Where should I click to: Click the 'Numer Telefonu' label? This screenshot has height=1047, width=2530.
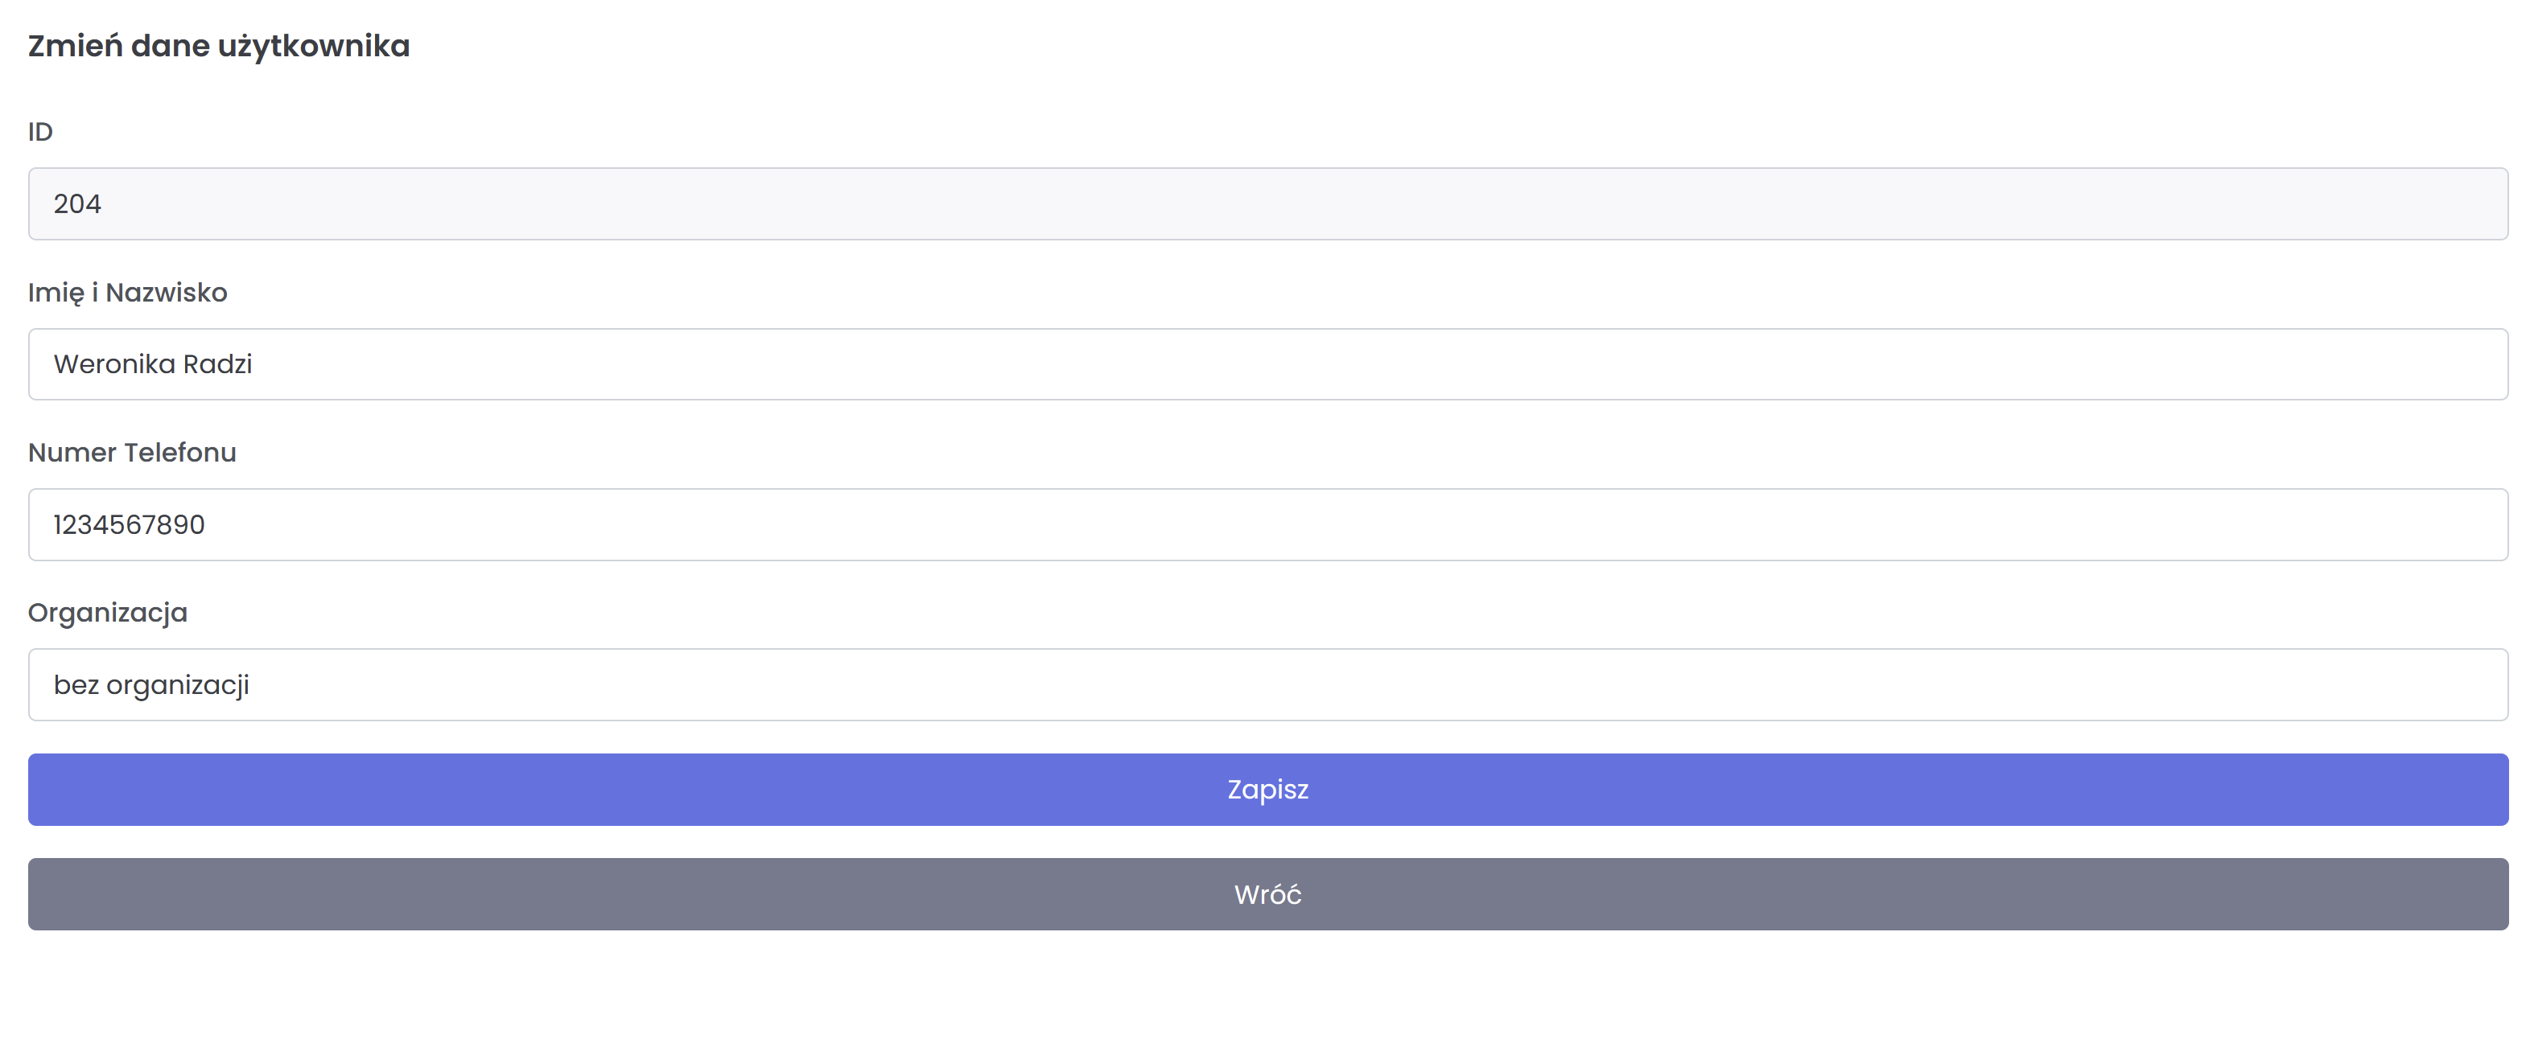tap(132, 453)
